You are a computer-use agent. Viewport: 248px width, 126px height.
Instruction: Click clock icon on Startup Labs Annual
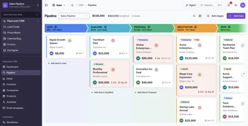[200, 108]
